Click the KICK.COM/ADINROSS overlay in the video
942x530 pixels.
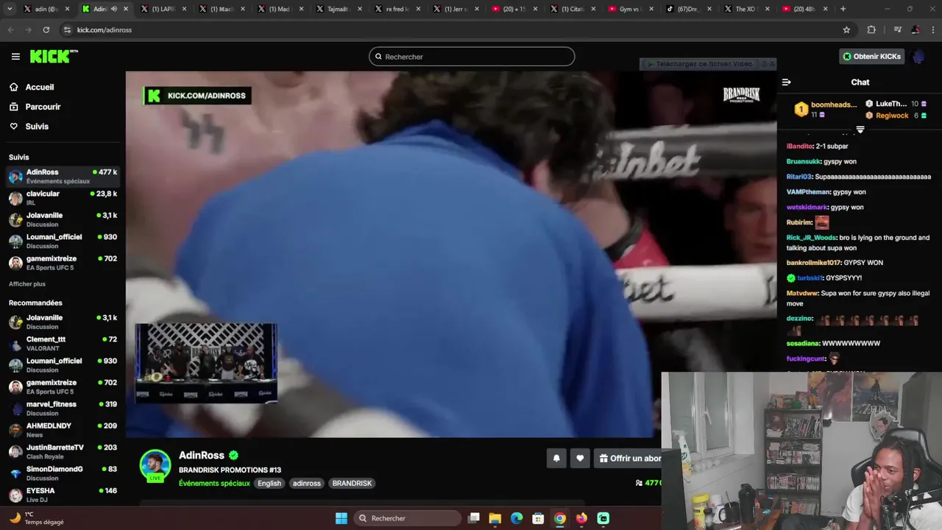click(197, 96)
